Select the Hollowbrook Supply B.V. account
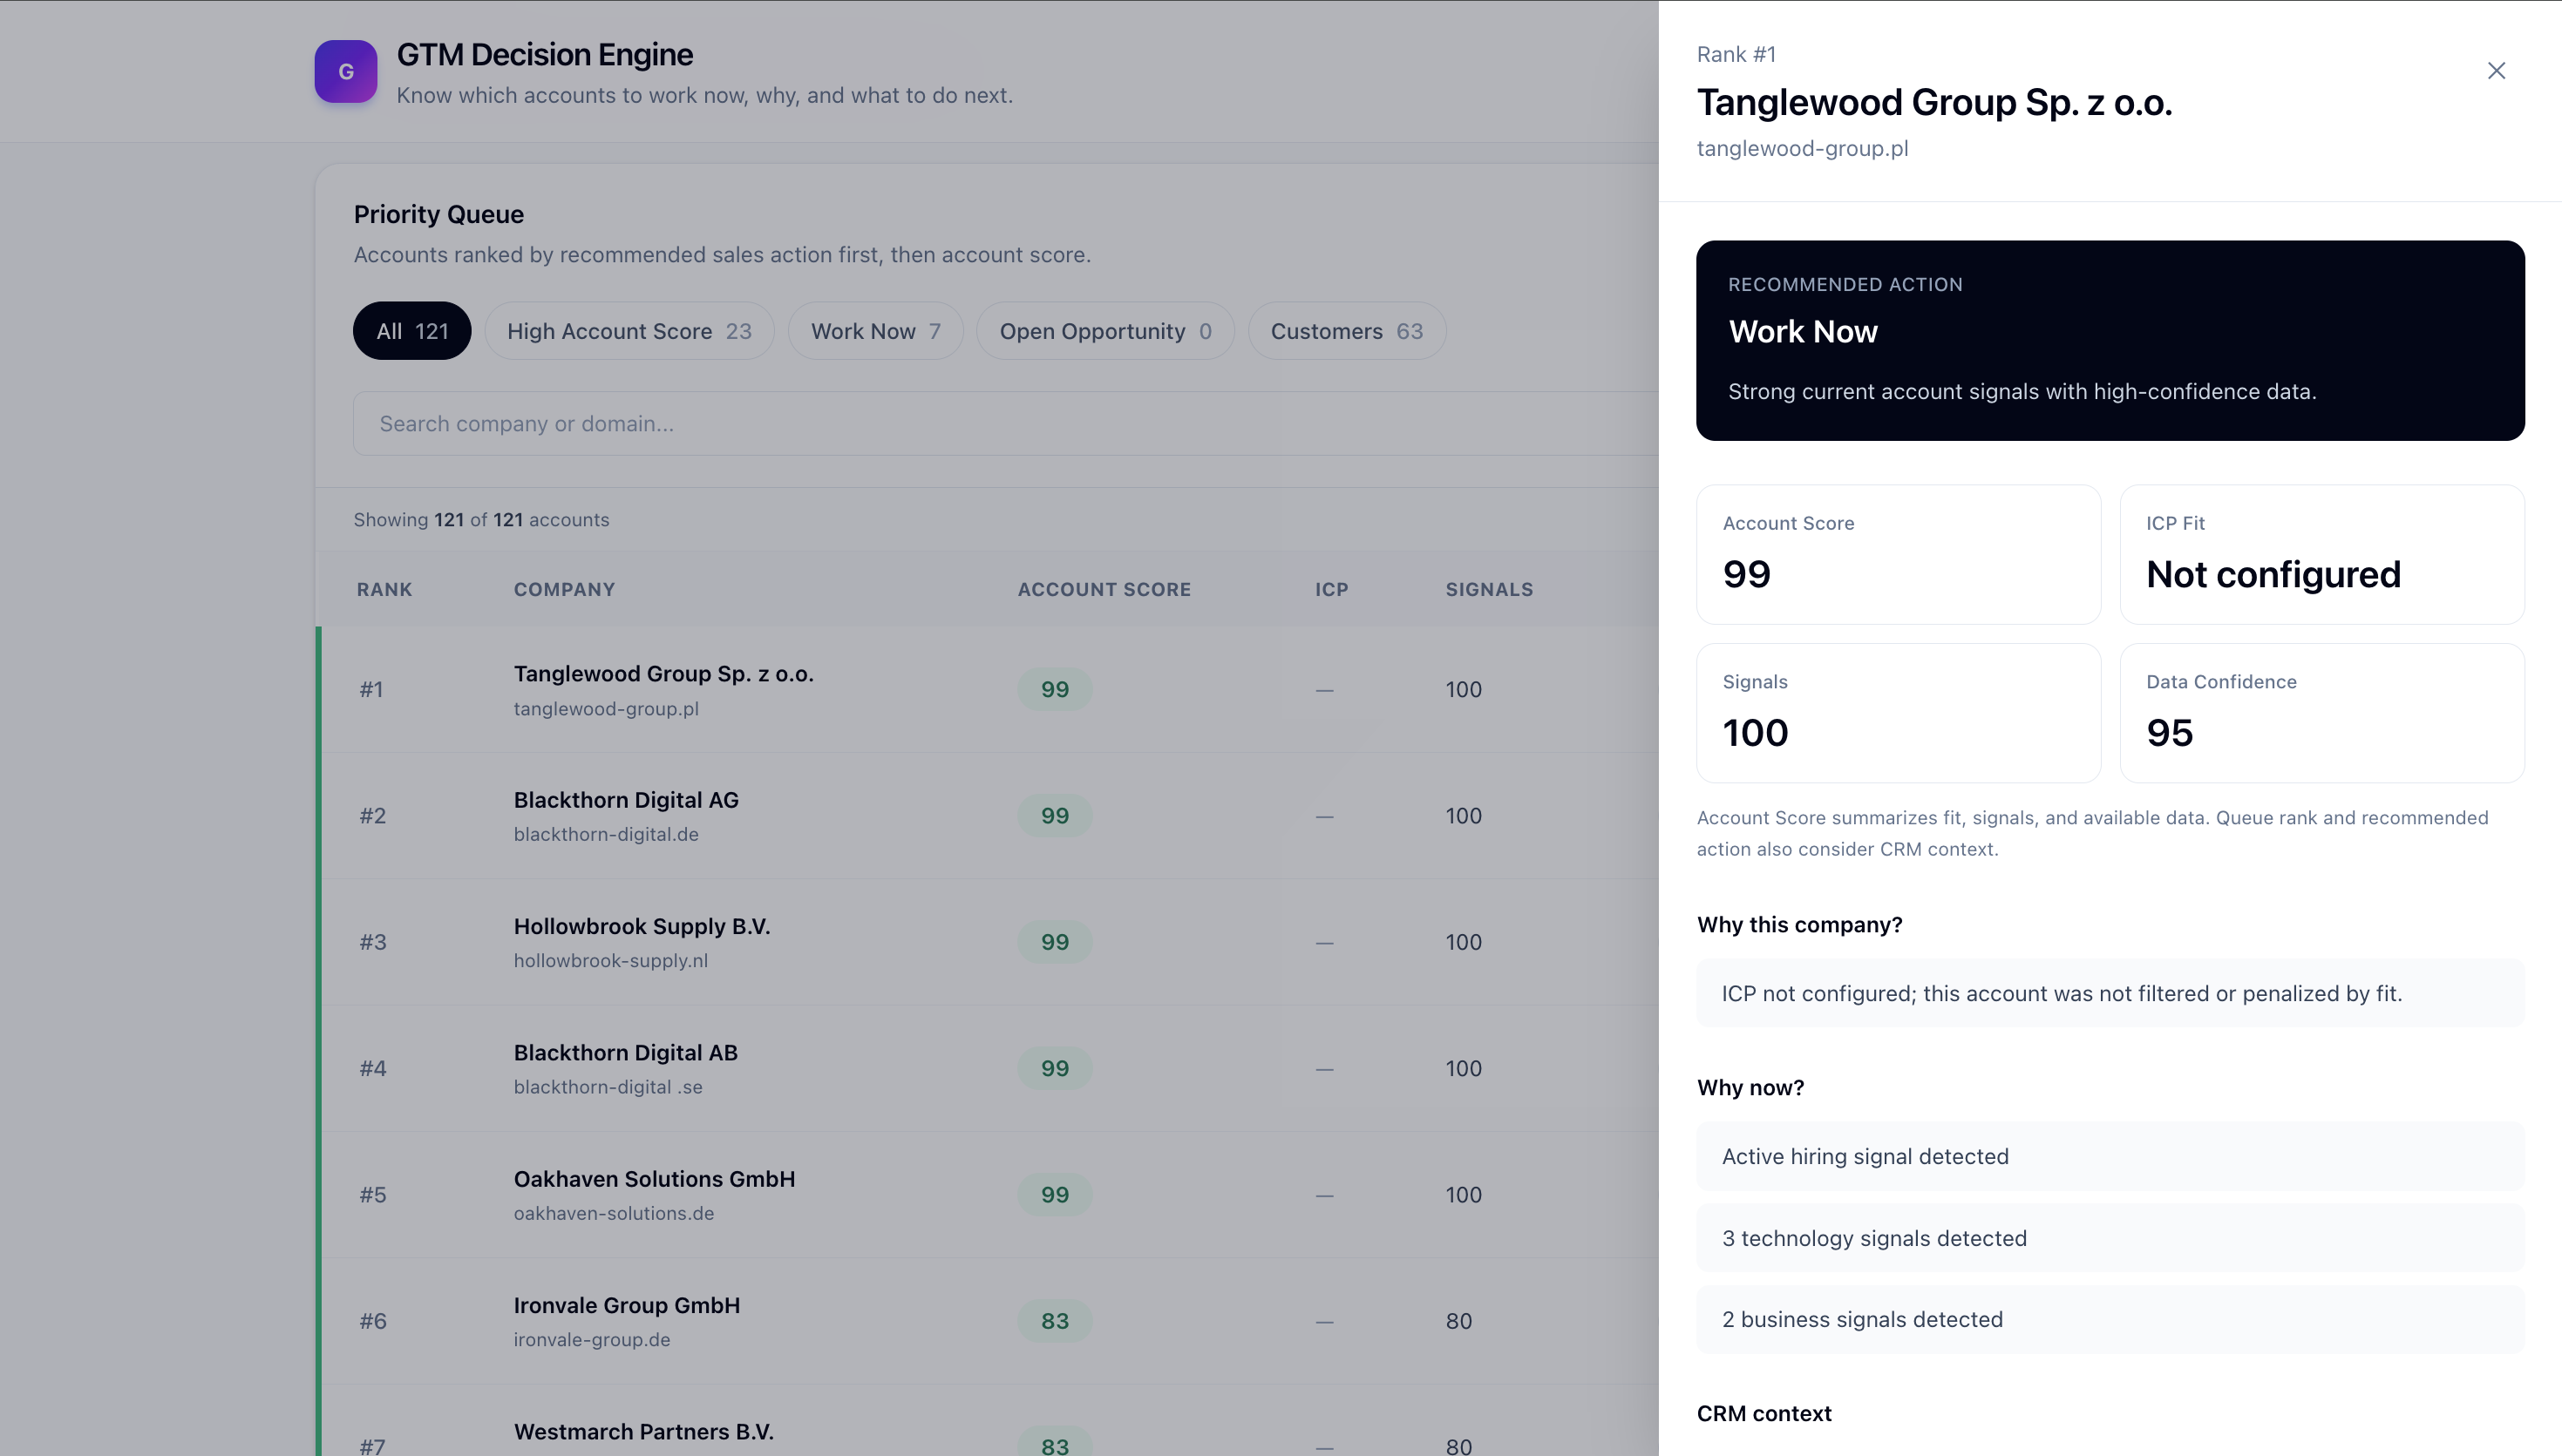2562x1456 pixels. [x=988, y=942]
